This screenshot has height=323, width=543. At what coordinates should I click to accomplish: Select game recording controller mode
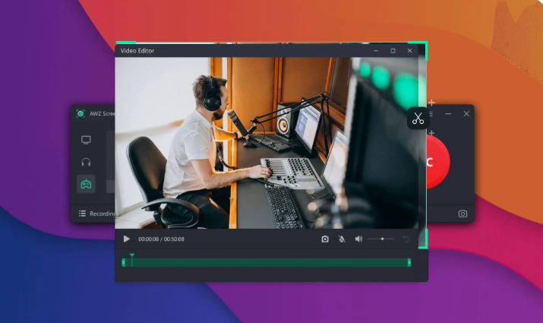tap(86, 184)
